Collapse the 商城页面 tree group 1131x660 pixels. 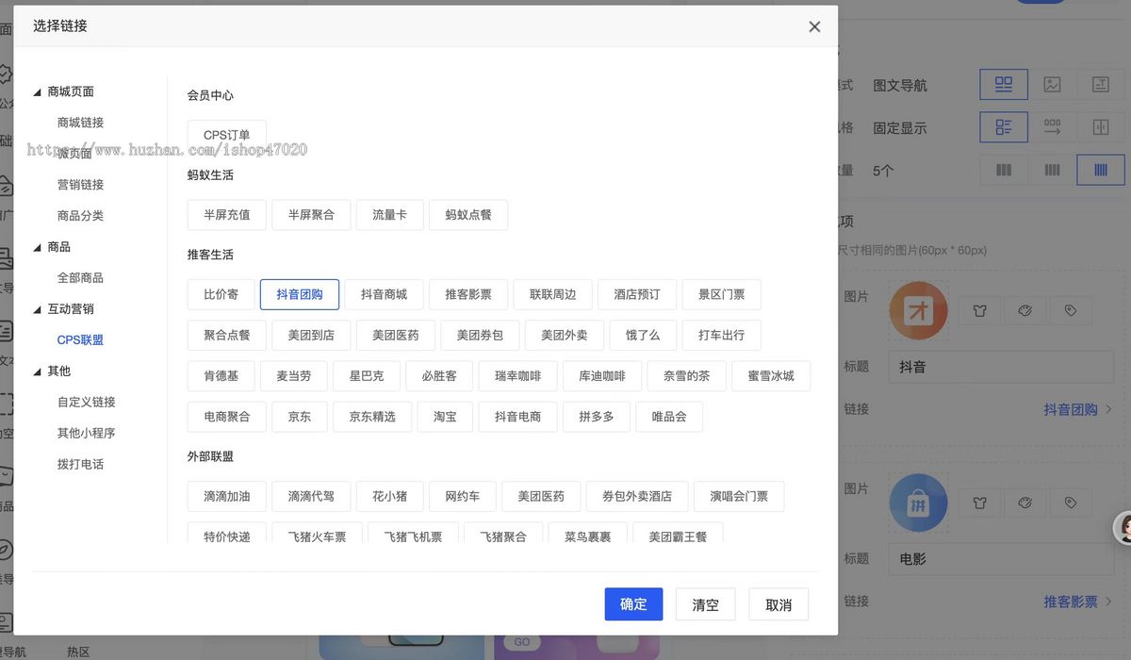tap(38, 91)
